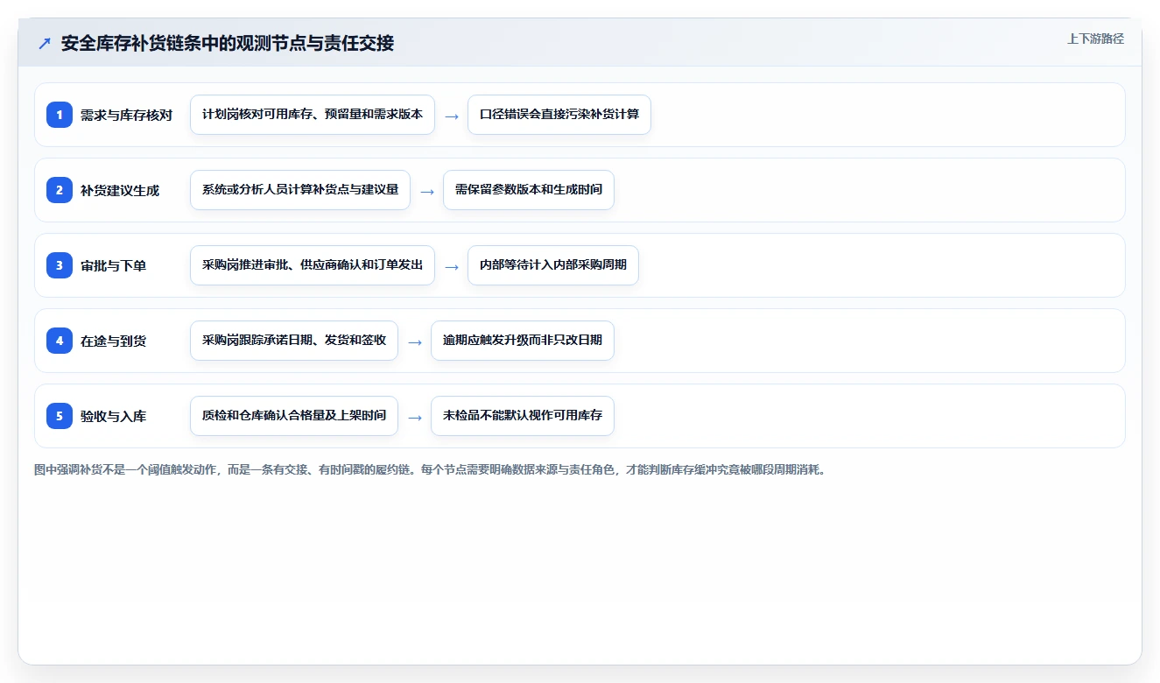Click the 在途与到货 step label
Image resolution: width=1160 pixels, height=683 pixels.
(113, 341)
